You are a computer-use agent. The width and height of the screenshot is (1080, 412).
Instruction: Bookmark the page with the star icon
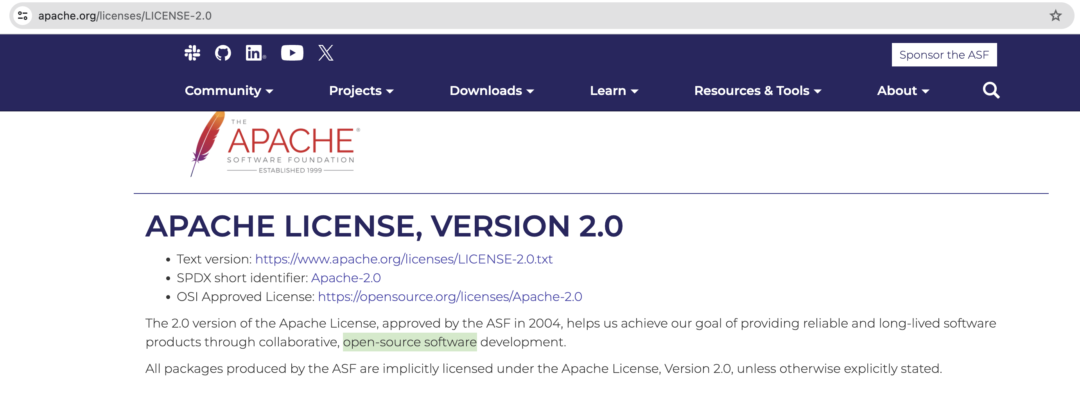tap(1056, 16)
